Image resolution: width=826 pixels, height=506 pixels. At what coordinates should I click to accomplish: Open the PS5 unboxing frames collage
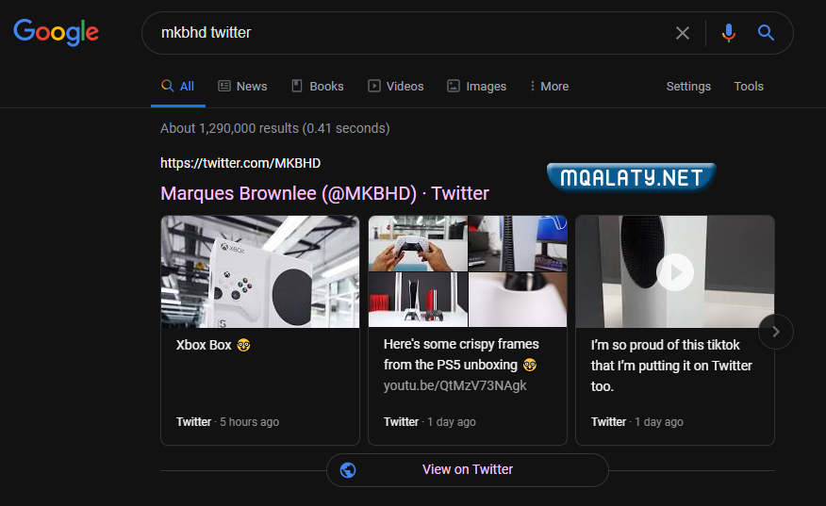pyautogui.click(x=468, y=271)
